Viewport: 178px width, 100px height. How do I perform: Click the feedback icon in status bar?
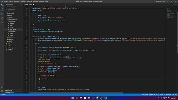(173, 94)
